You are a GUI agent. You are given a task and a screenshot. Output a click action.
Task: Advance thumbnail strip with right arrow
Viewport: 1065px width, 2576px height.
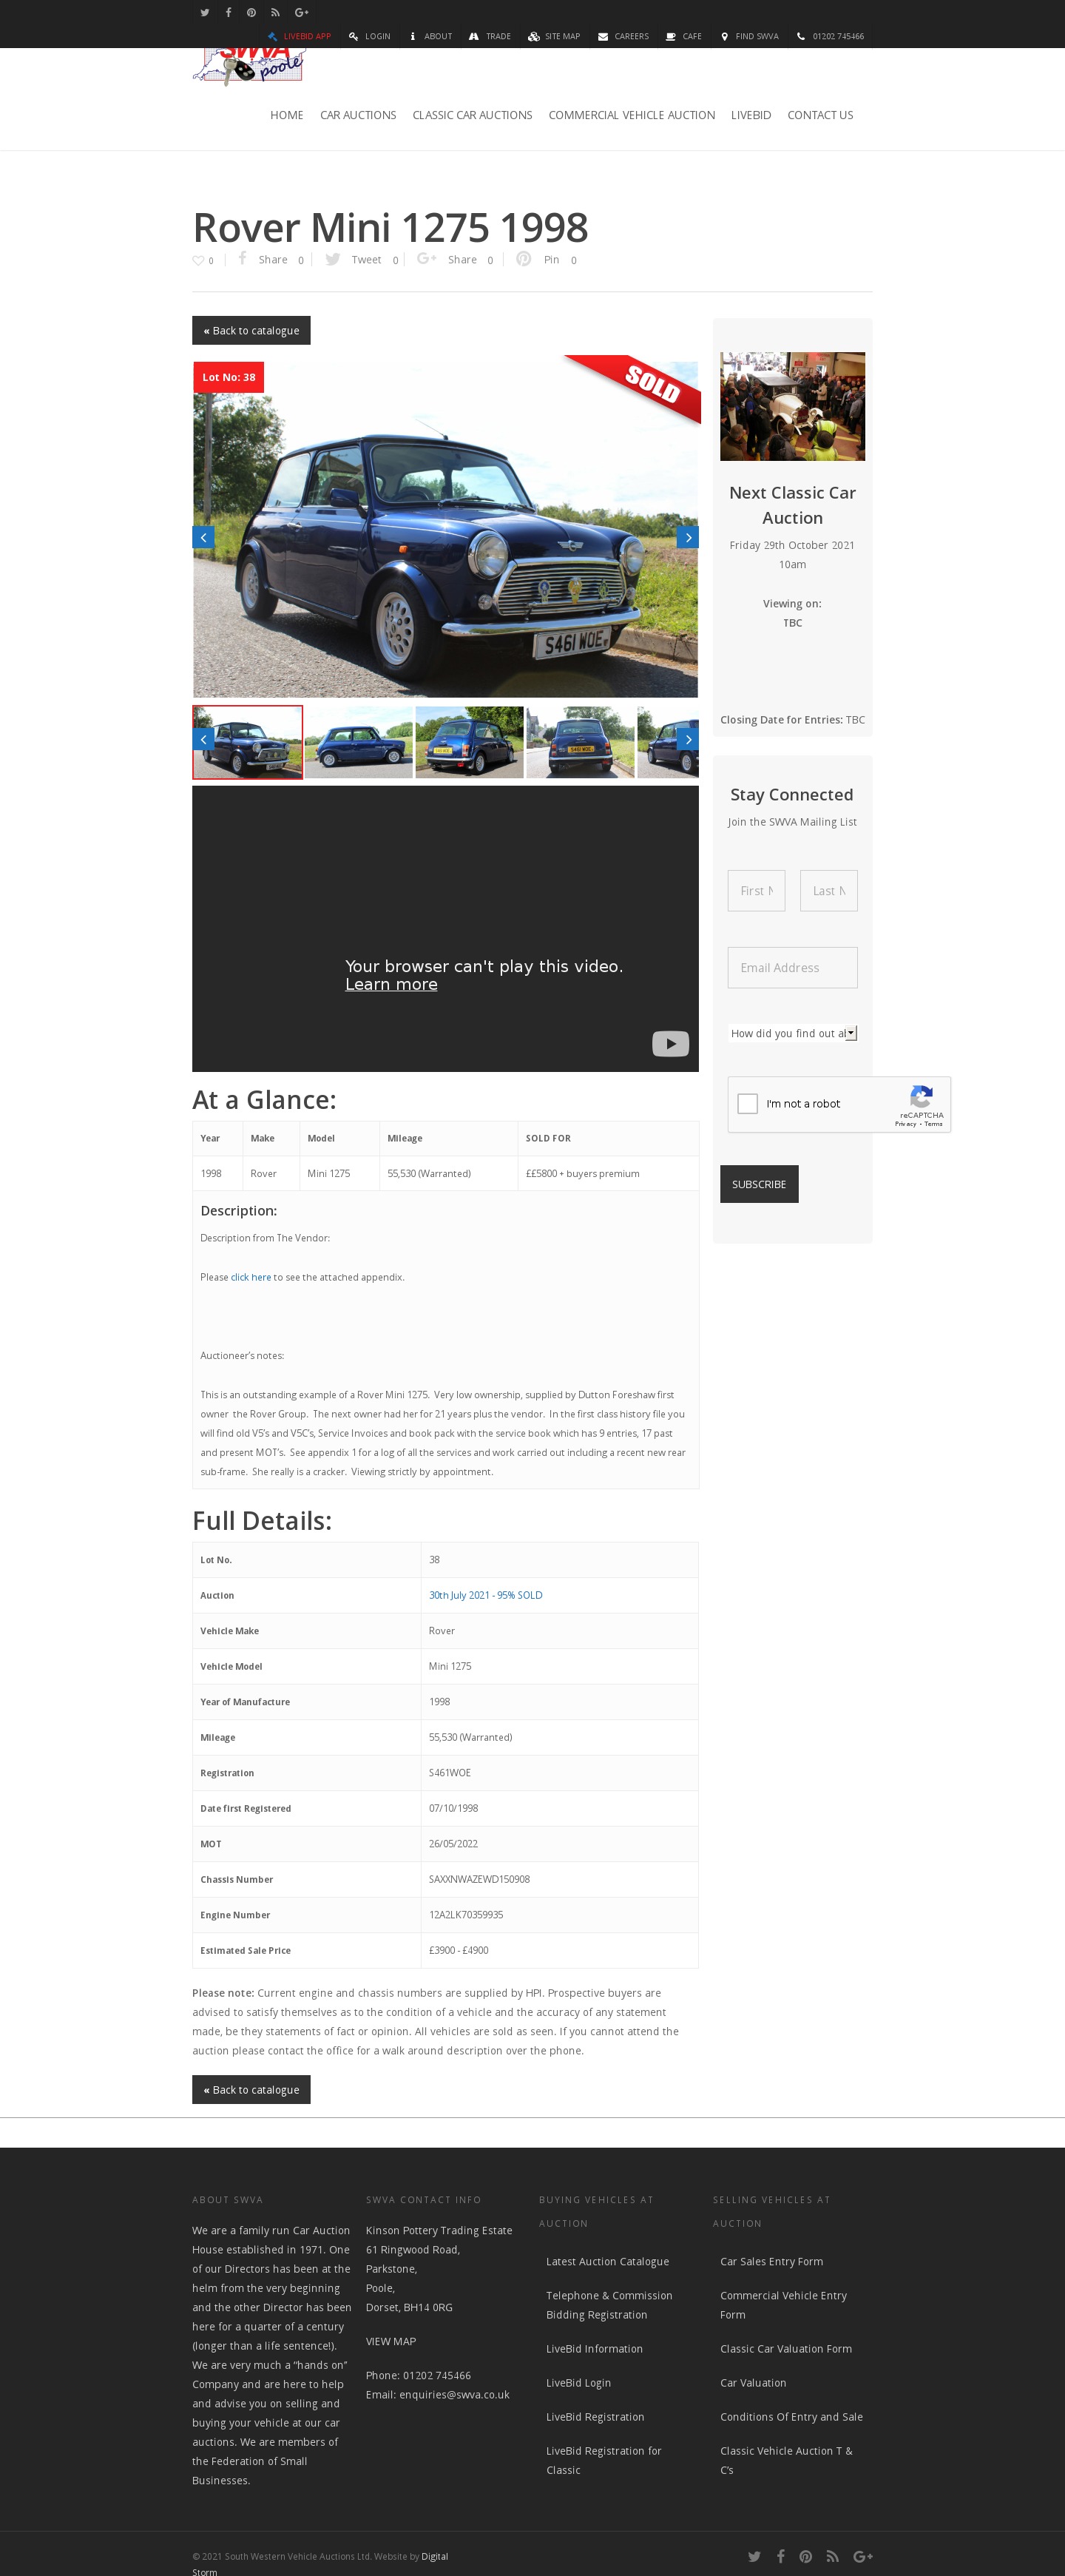[688, 739]
